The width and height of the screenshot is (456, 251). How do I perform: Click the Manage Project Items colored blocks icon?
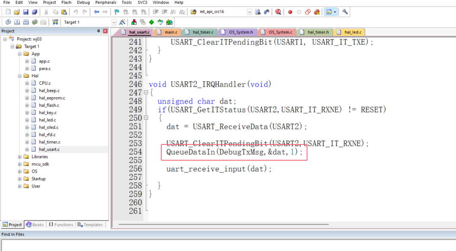[x=134, y=22]
